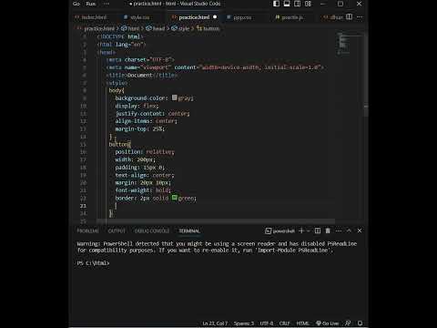This screenshot has width=437, height=328.
Task: Toggle the bottom panel layout icon
Action: [x=287, y=4]
